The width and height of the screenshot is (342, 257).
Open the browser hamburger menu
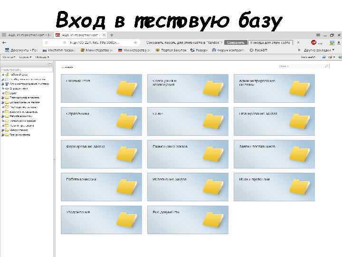click(318, 35)
